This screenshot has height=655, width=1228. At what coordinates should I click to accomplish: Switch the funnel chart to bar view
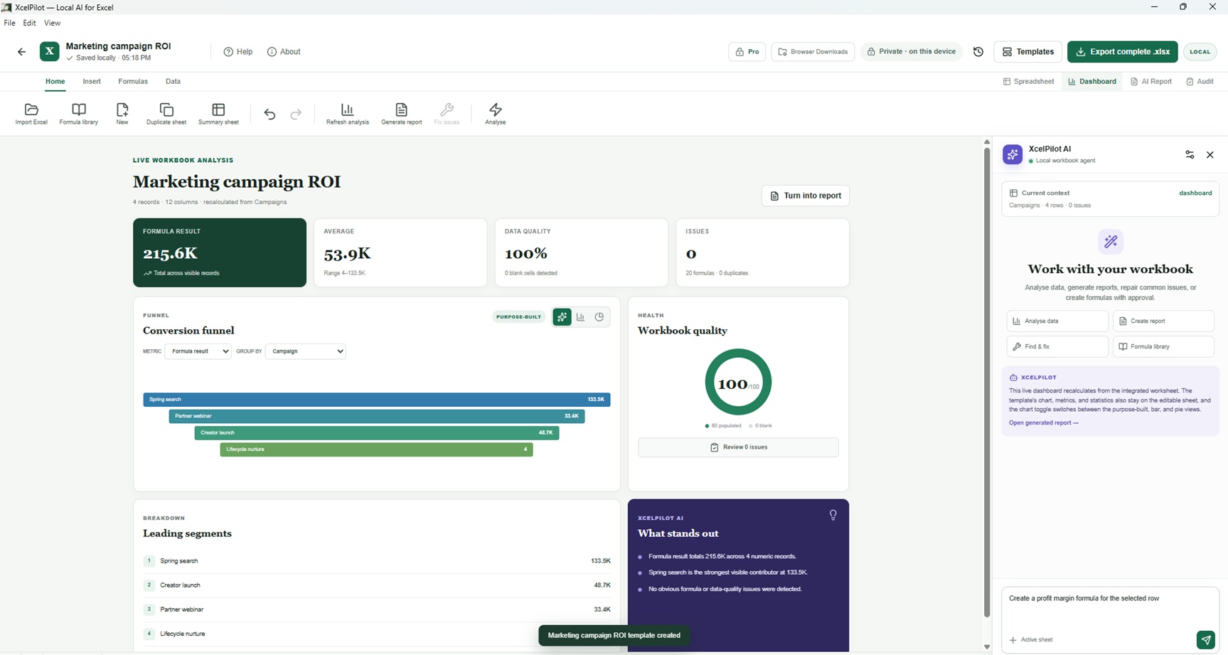pos(581,317)
